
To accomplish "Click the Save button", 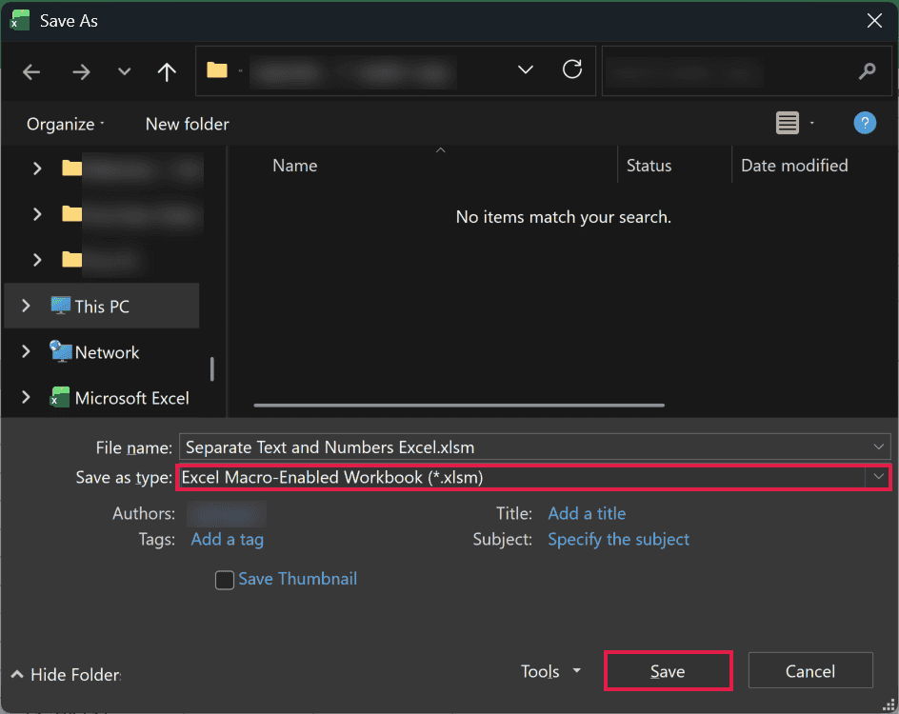I will (x=668, y=671).
